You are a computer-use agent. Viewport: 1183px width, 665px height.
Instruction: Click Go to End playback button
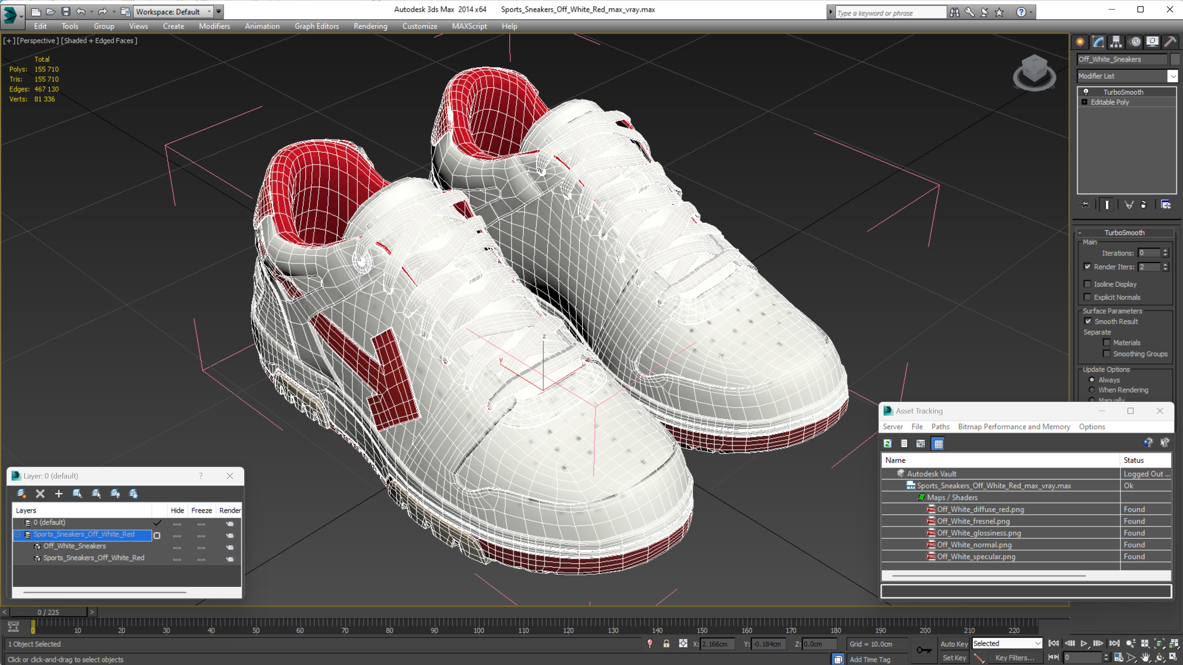pyautogui.click(x=1114, y=643)
